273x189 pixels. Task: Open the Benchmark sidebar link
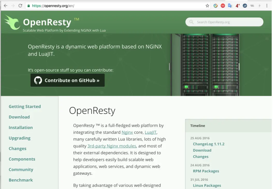tap(21, 180)
